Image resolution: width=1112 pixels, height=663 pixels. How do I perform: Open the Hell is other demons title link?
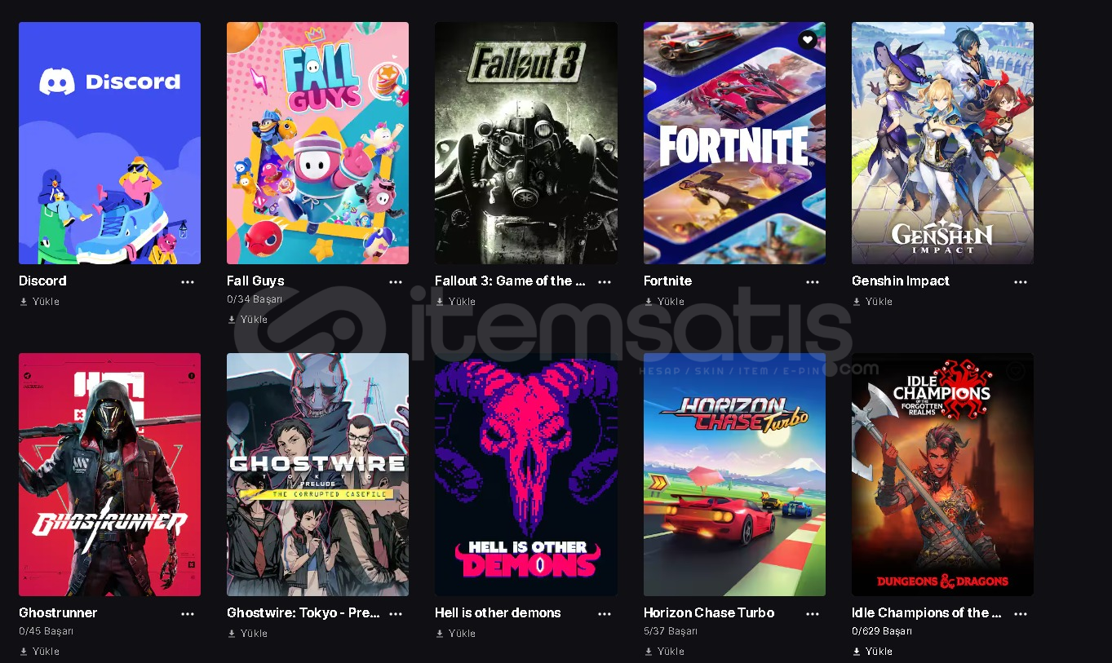[x=498, y=612]
